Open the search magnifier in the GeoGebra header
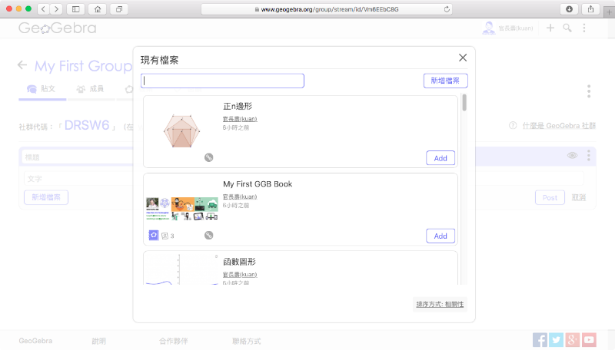Viewport: 615px width, 350px height. click(x=567, y=28)
